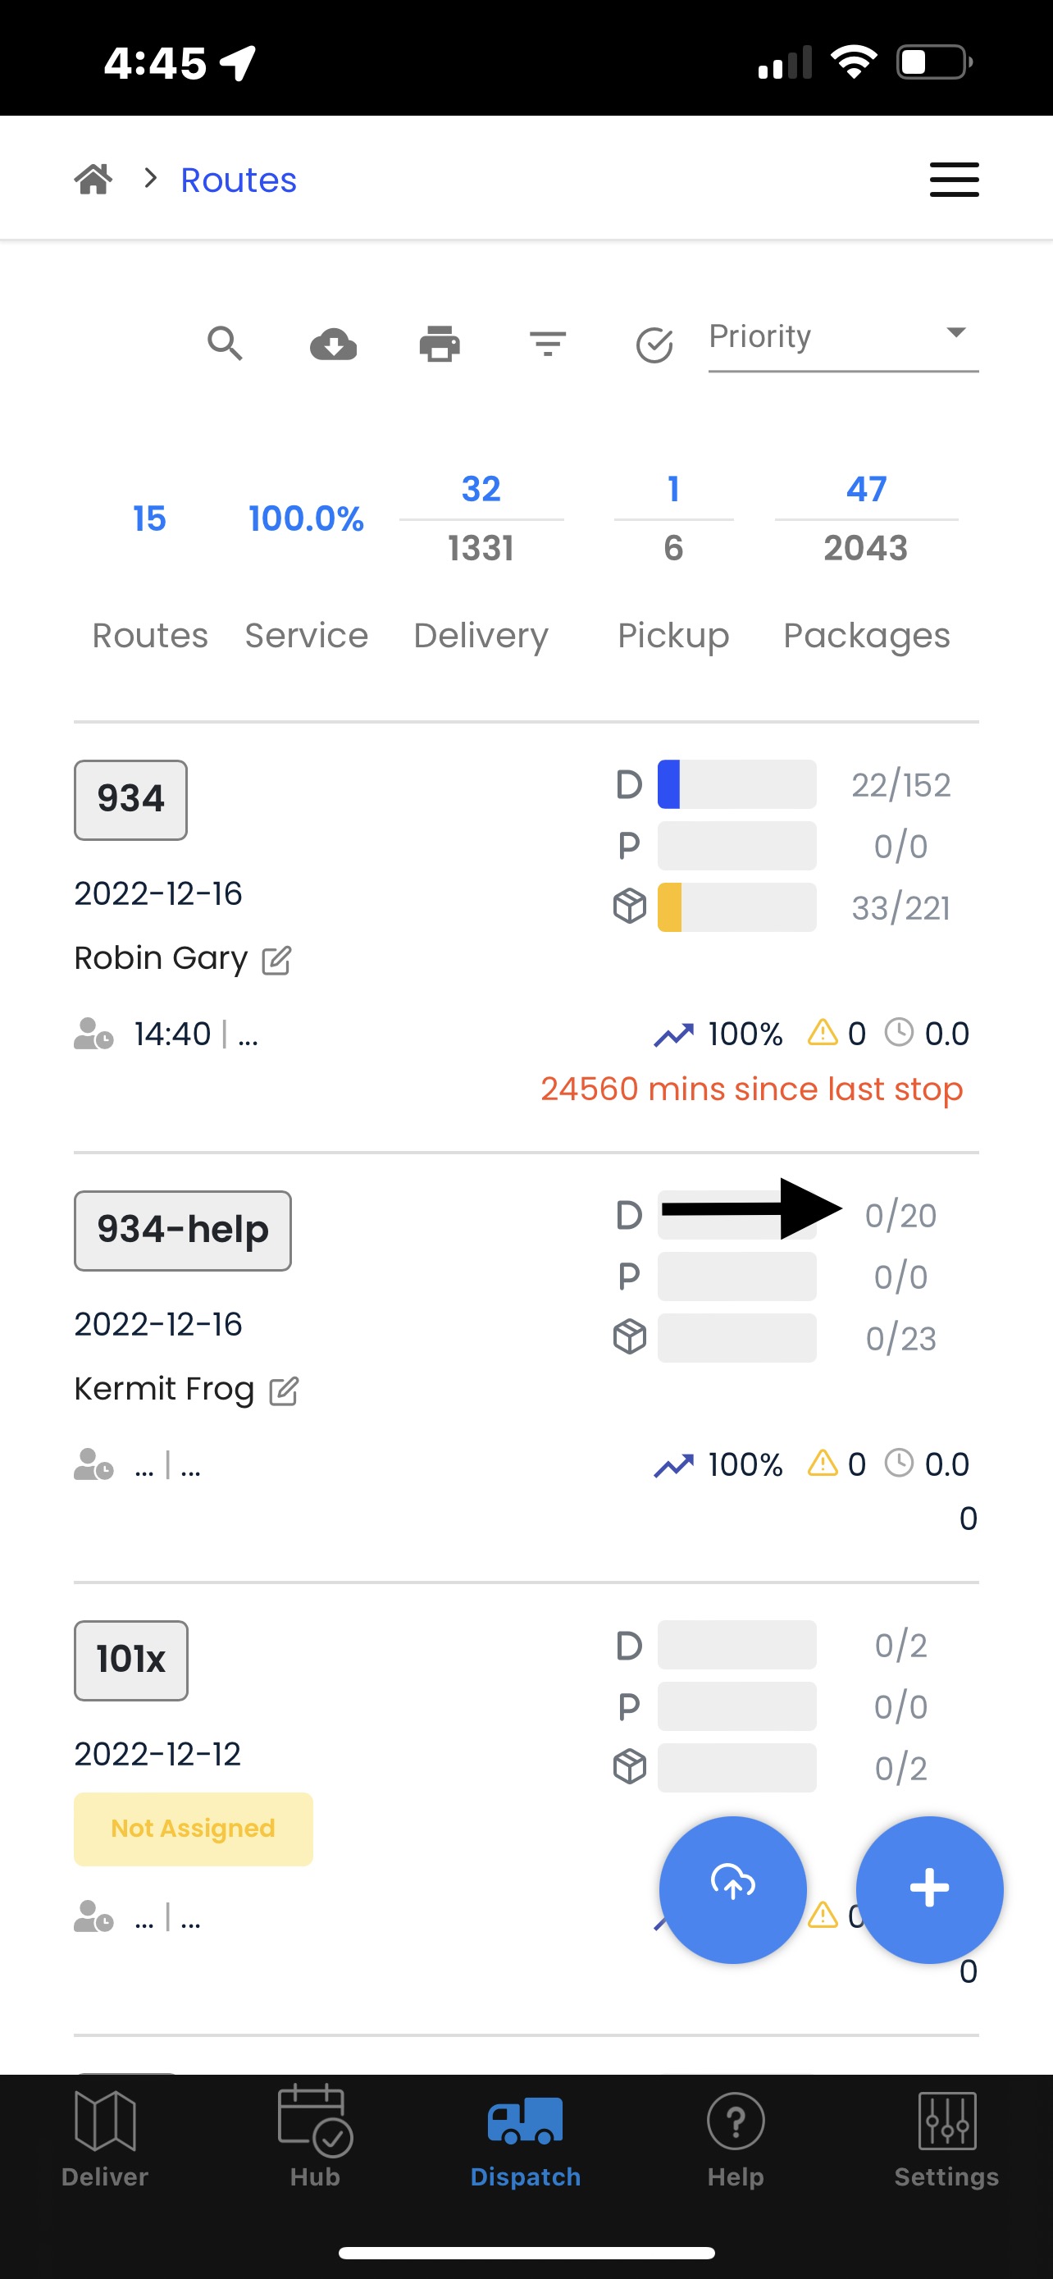
Task: Tap the blue cloud upload floating button
Action: [x=733, y=1889]
